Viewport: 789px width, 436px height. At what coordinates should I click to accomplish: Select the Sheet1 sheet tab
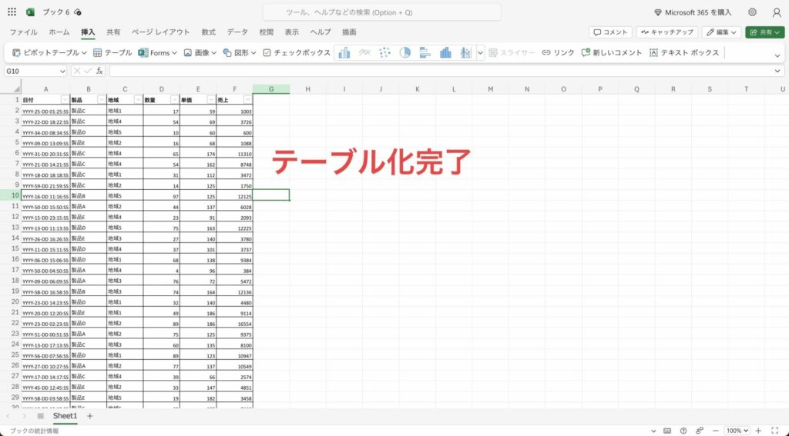[x=65, y=416]
